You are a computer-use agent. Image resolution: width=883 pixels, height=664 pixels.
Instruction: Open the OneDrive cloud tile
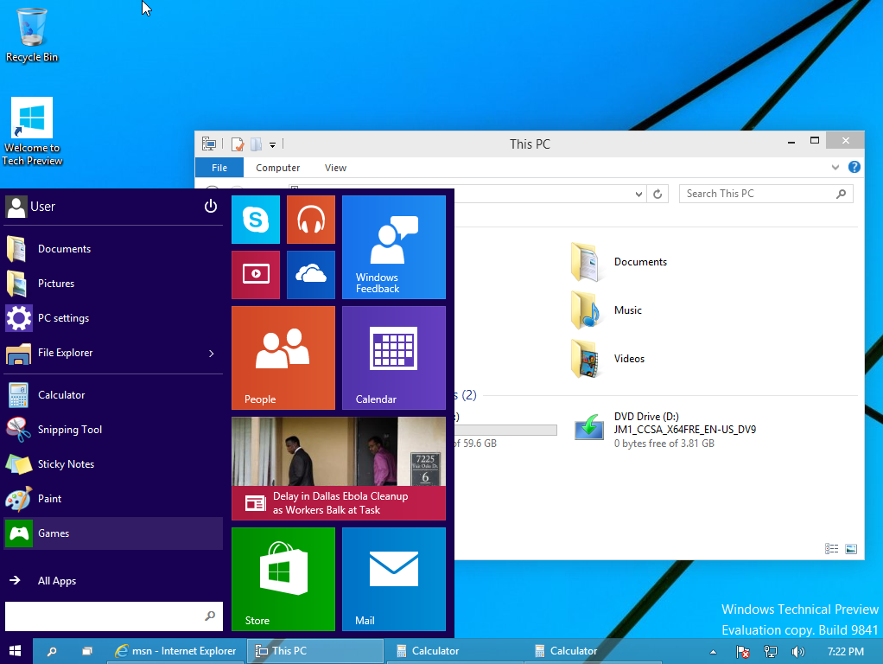click(x=311, y=275)
